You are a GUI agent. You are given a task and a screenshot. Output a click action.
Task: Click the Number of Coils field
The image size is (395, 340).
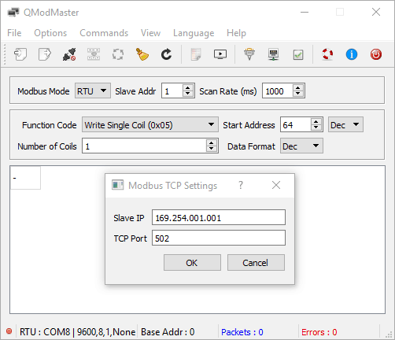point(144,146)
